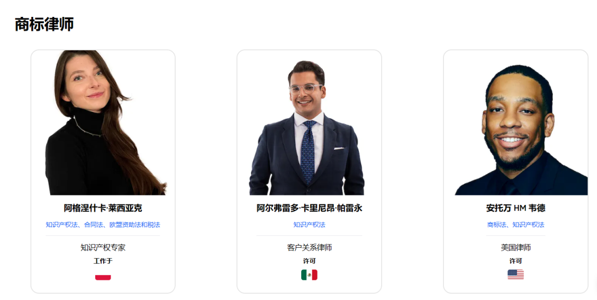This screenshot has width=597, height=300.
Task: Select the name 阿尔弗雷多·卡里尼昂·帕雷永
Action: pos(309,208)
